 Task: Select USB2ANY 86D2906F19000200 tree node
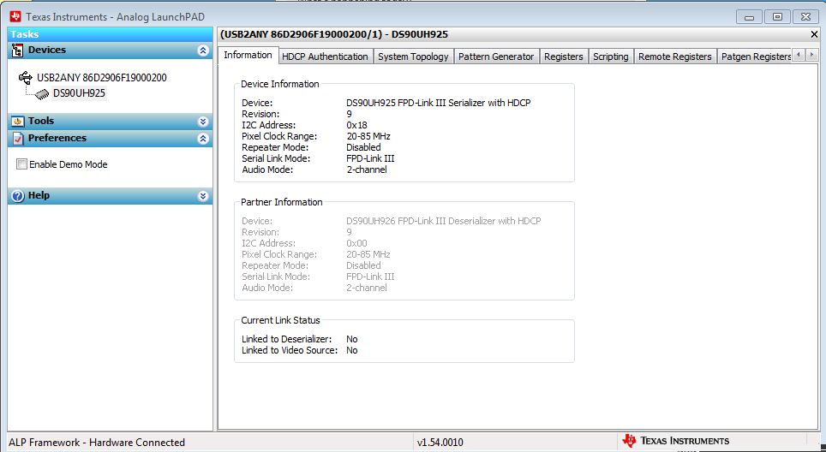102,78
